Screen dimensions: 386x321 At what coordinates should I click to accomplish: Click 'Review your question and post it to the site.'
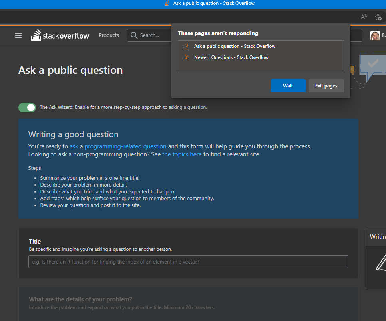(90, 205)
